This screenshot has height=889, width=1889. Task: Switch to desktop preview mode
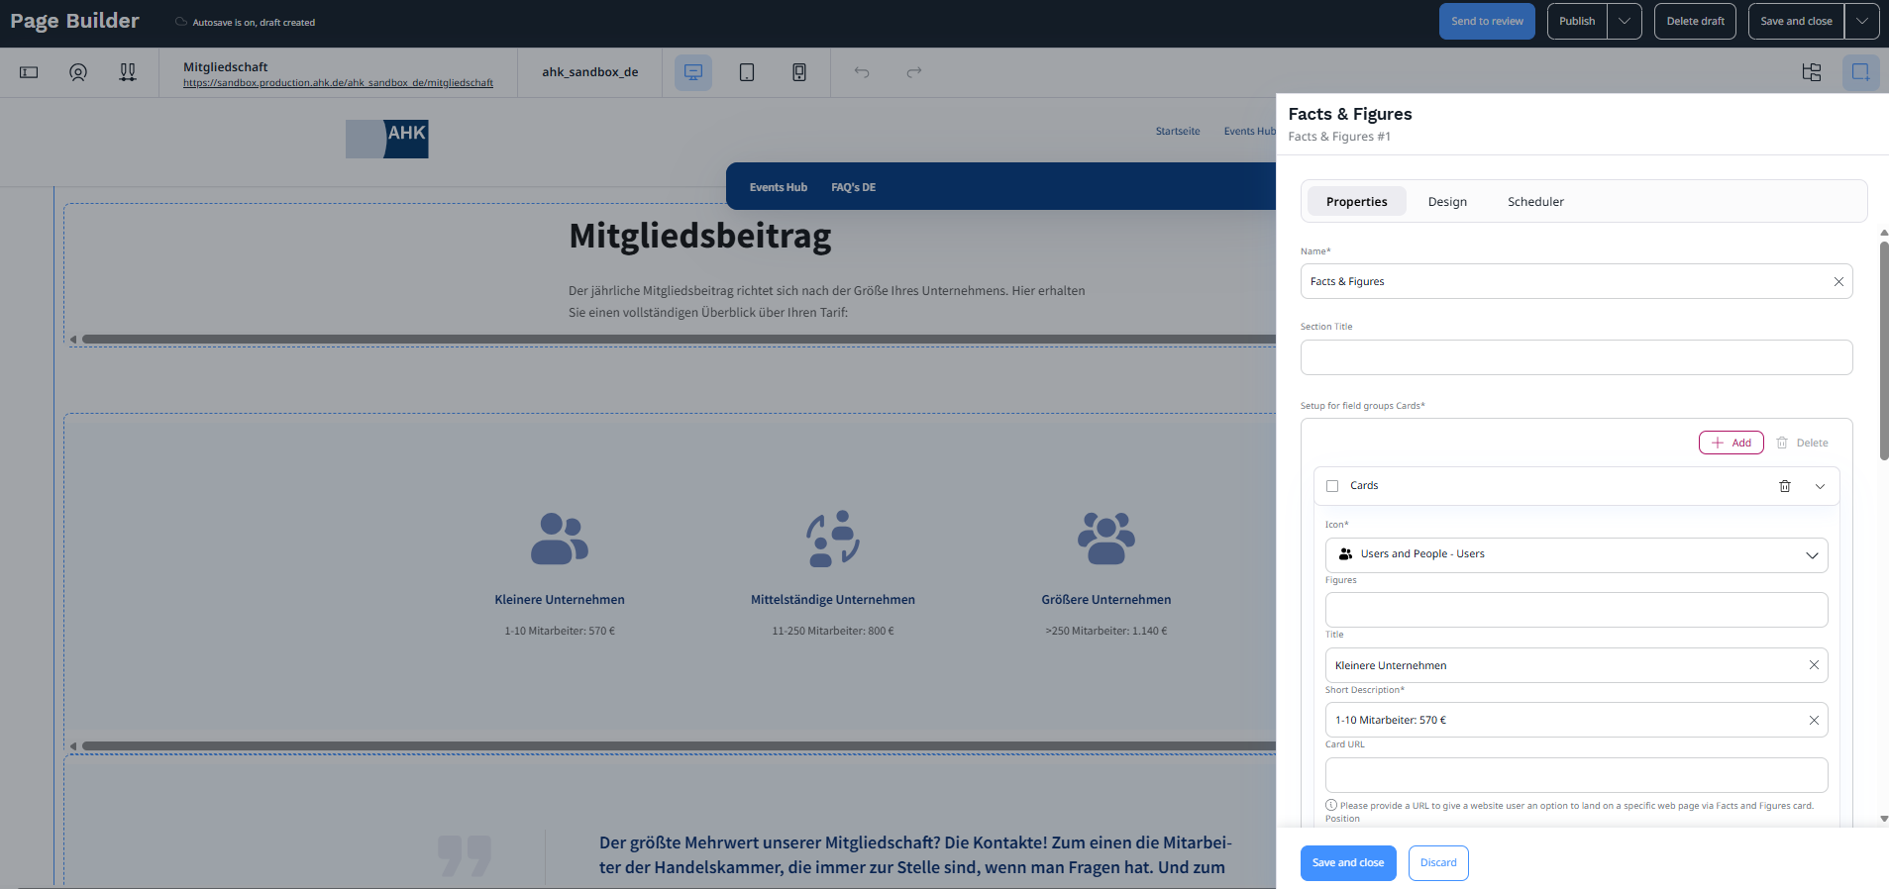693,72
